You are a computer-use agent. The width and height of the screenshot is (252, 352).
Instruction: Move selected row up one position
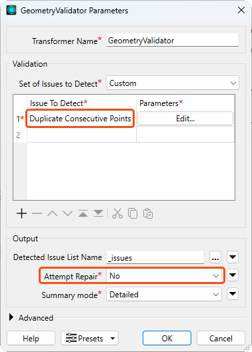pyautogui.click(x=52, y=213)
